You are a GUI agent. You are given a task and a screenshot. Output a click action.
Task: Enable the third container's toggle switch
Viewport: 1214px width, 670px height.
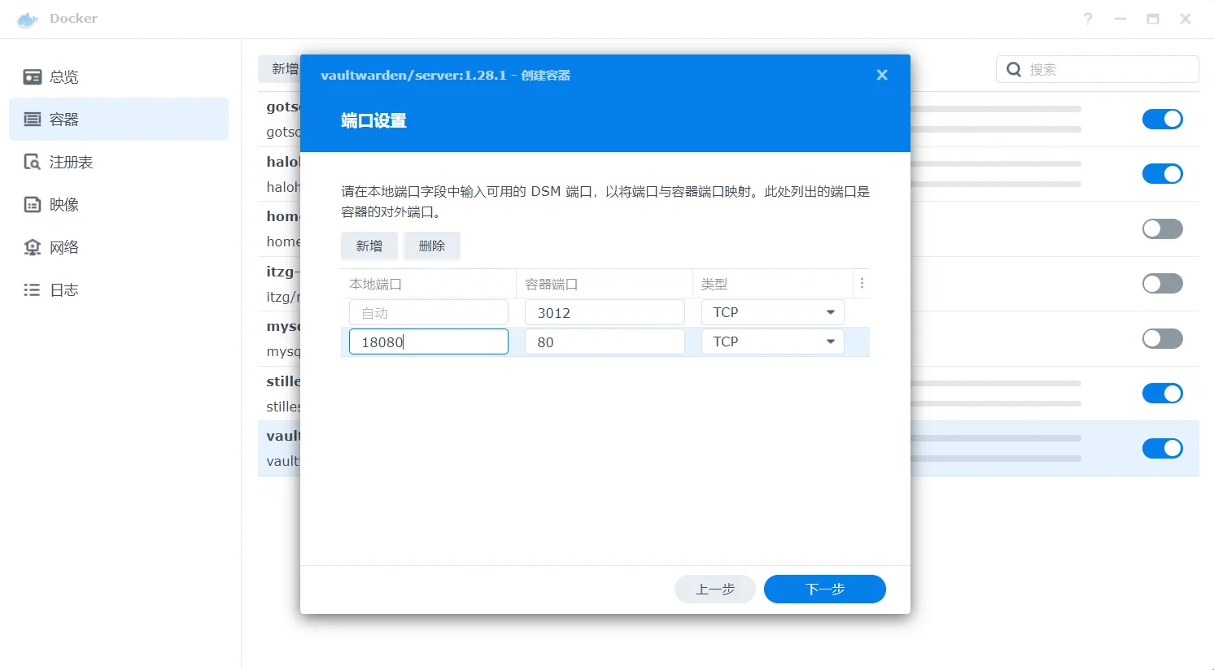pyautogui.click(x=1162, y=229)
